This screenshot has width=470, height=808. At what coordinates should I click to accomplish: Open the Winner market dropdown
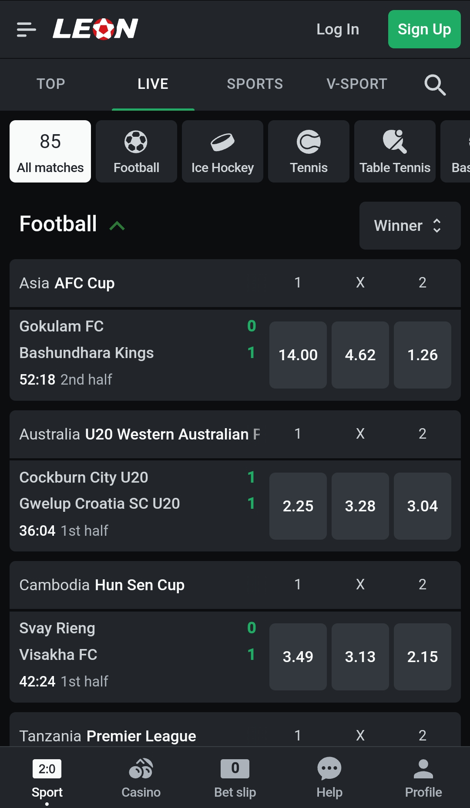pos(410,226)
